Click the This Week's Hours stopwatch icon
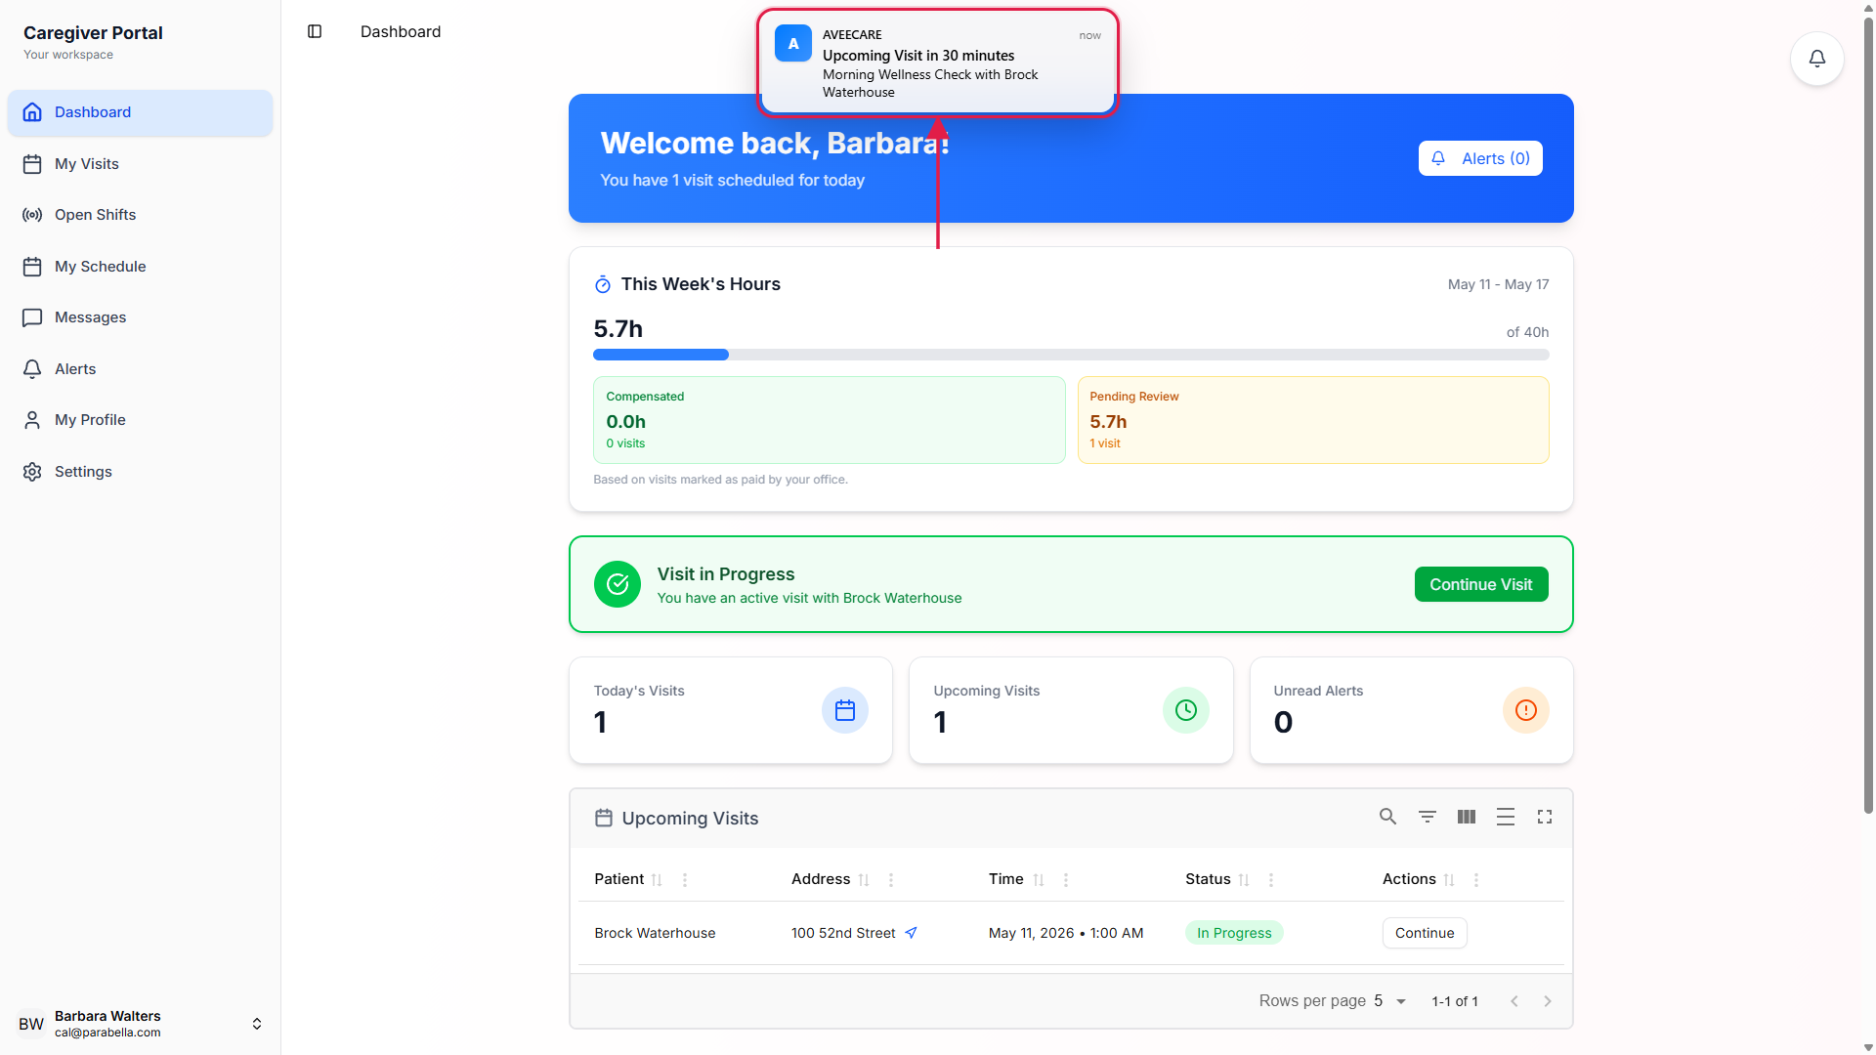Screen dimensions: 1876x1055 [x=603, y=284]
